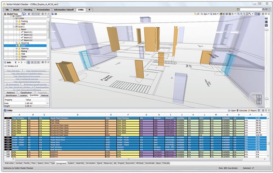The height and width of the screenshot is (173, 273).
Task: Open the Spin navigation mode dropdown
Action: (206, 14)
